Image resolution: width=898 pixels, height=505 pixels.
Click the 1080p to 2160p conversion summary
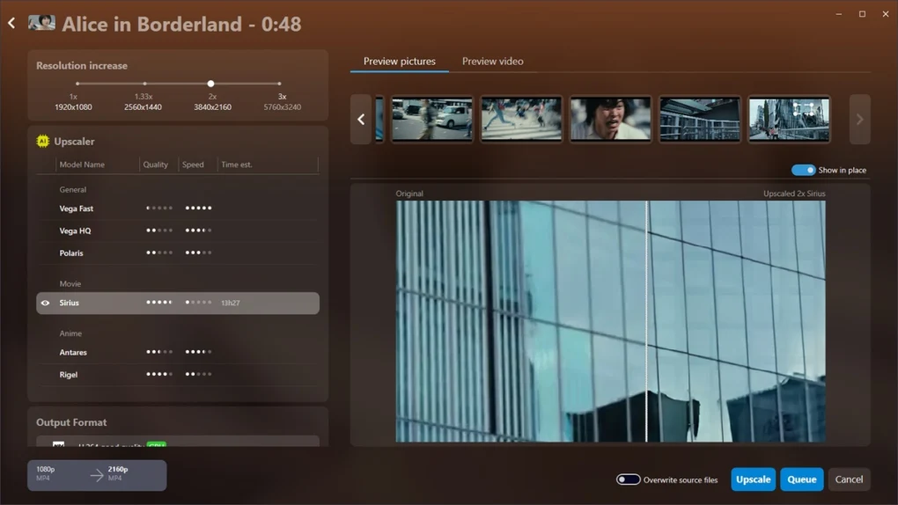coord(97,475)
